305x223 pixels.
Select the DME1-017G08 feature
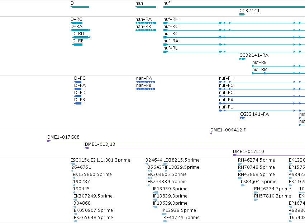coord(176,141)
